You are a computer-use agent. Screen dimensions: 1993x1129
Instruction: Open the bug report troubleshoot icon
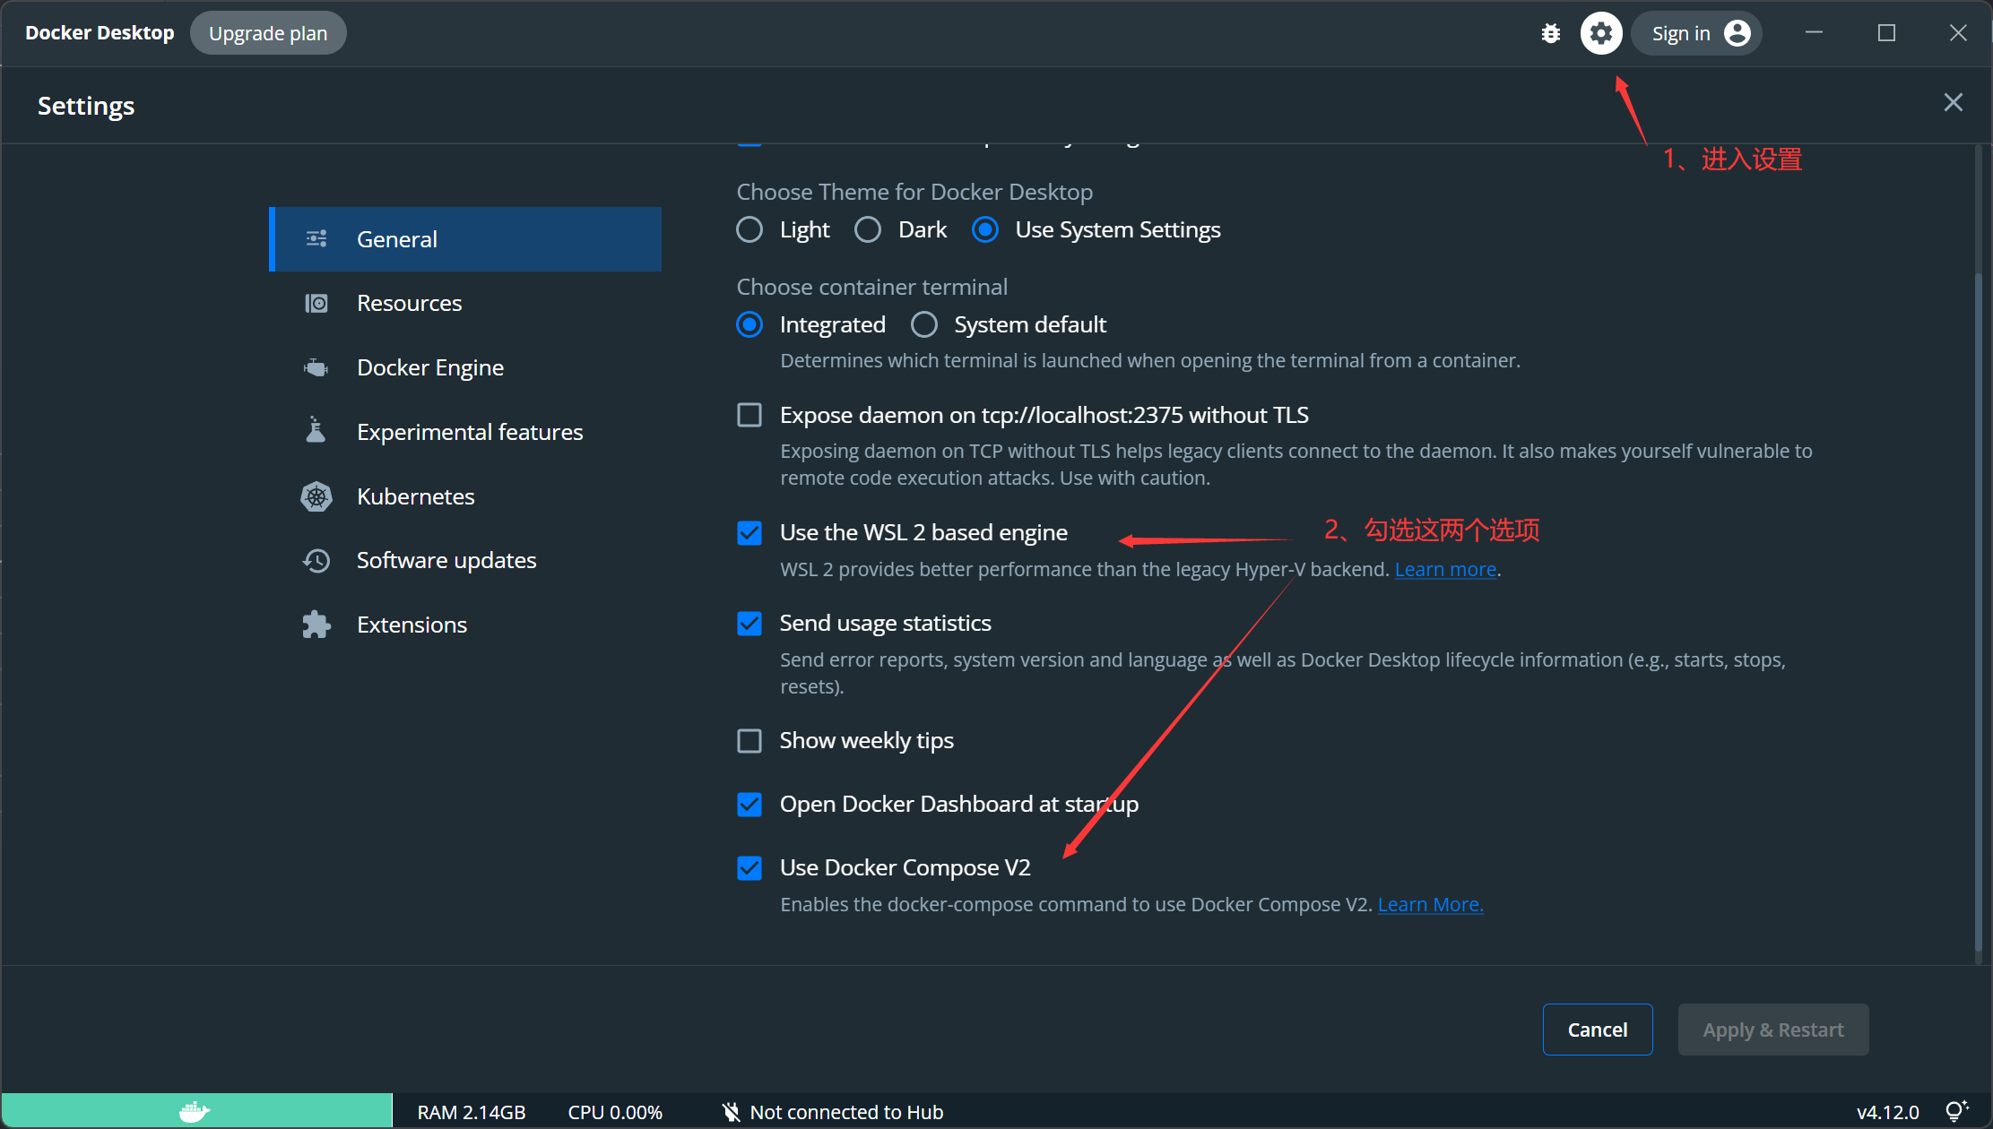pyautogui.click(x=1550, y=34)
